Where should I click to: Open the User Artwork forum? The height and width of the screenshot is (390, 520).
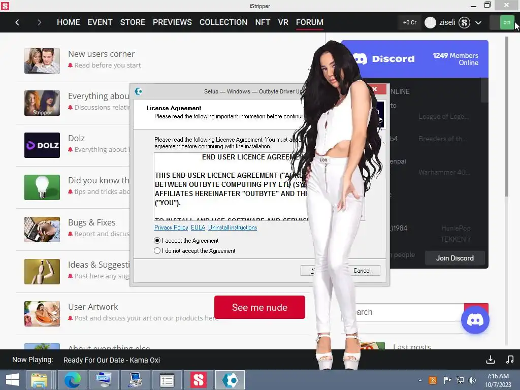coord(93,306)
